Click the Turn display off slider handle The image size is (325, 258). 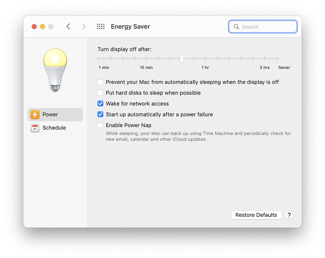tap(182, 58)
